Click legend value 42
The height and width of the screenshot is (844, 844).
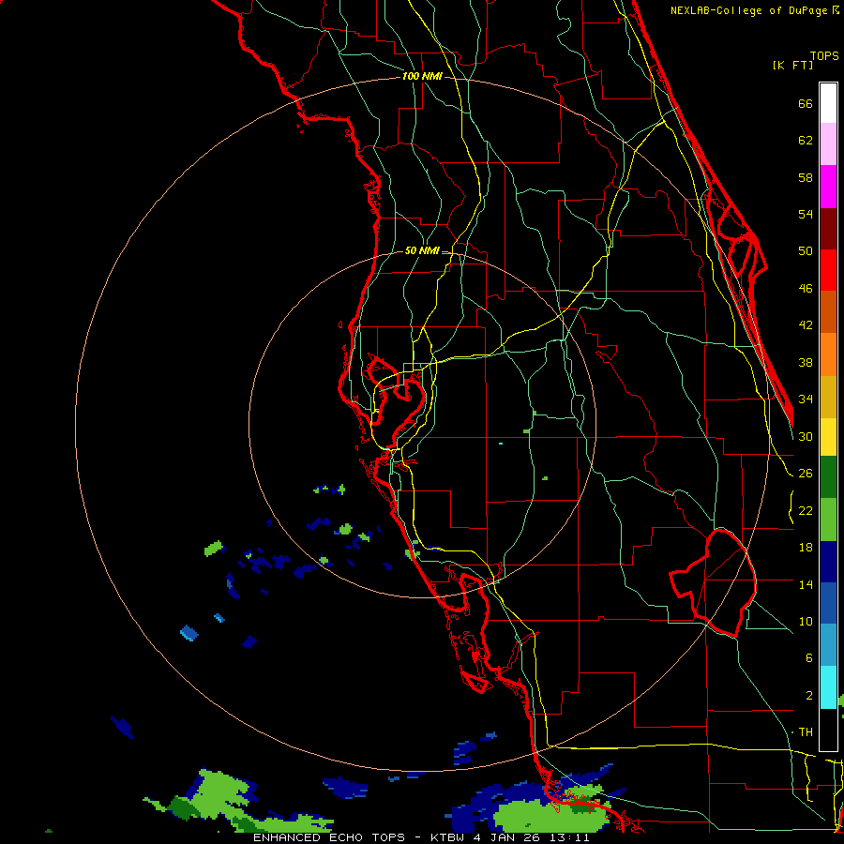pos(806,324)
